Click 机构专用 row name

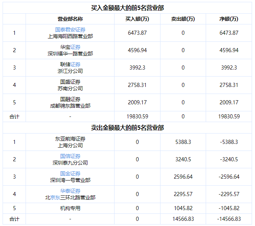pos(70,208)
